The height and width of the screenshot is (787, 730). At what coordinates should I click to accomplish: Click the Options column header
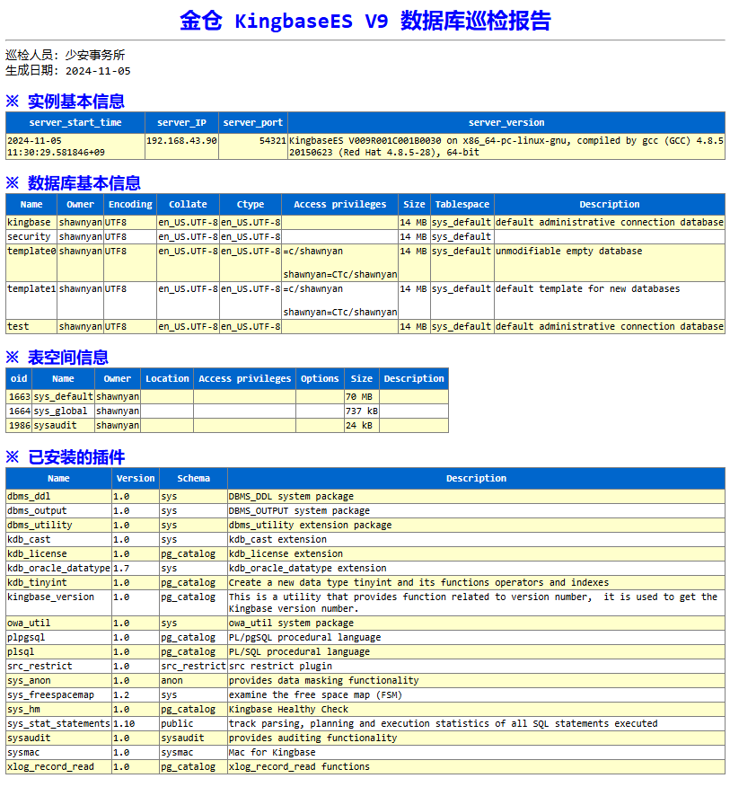point(320,378)
